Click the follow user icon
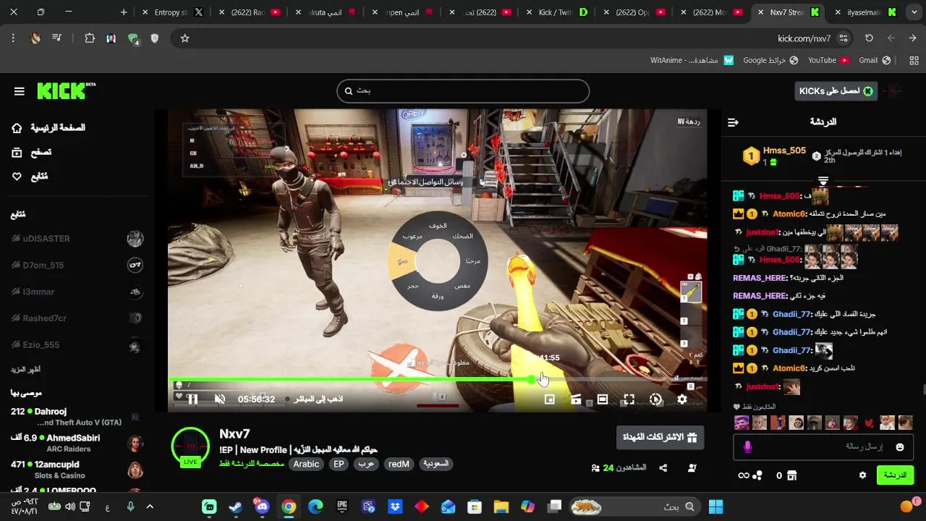This screenshot has height=521, width=926. [692, 468]
